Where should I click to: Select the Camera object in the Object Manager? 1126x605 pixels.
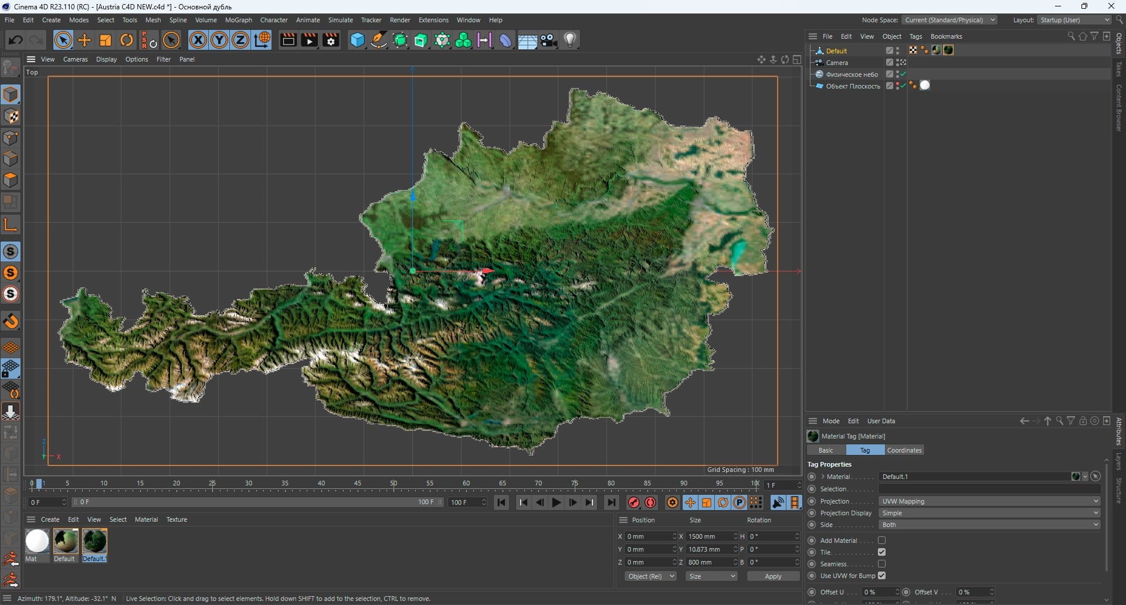(837, 63)
